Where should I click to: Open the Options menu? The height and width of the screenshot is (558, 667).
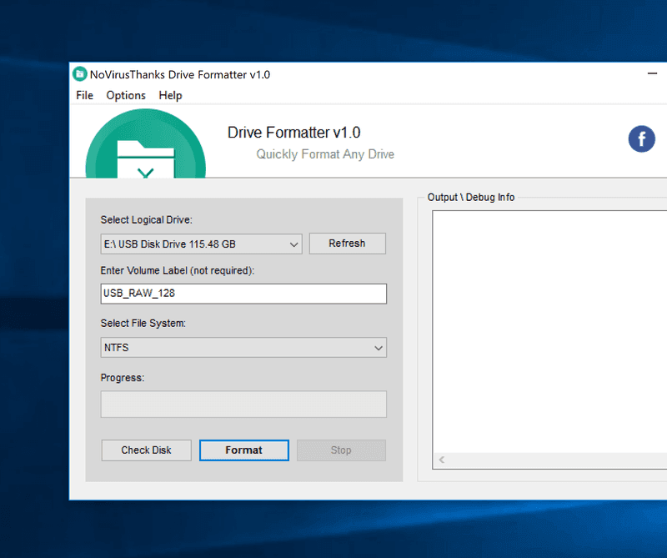pyautogui.click(x=126, y=95)
